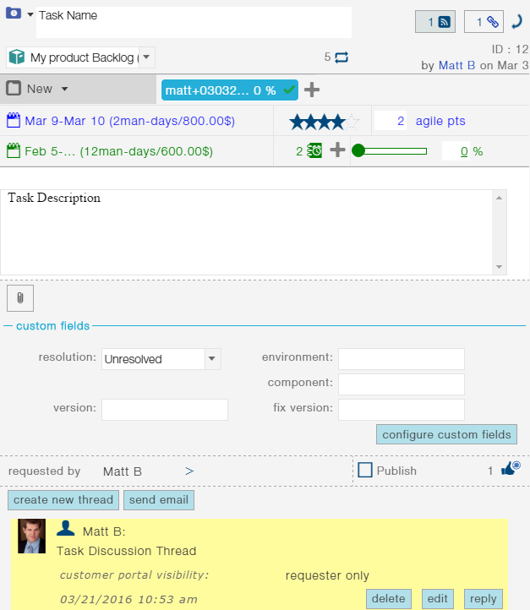Click create new thread button

pyautogui.click(x=63, y=500)
